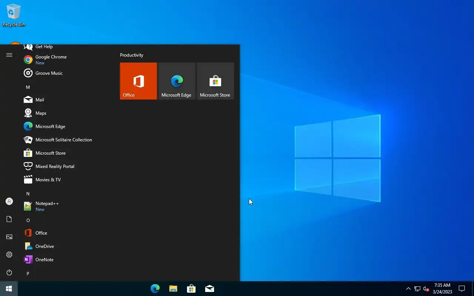Click the network icon in system tray
Screen dimensions: 474x296
click(x=417, y=289)
